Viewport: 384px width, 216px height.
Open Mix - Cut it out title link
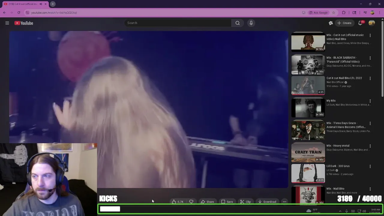coord(345,37)
